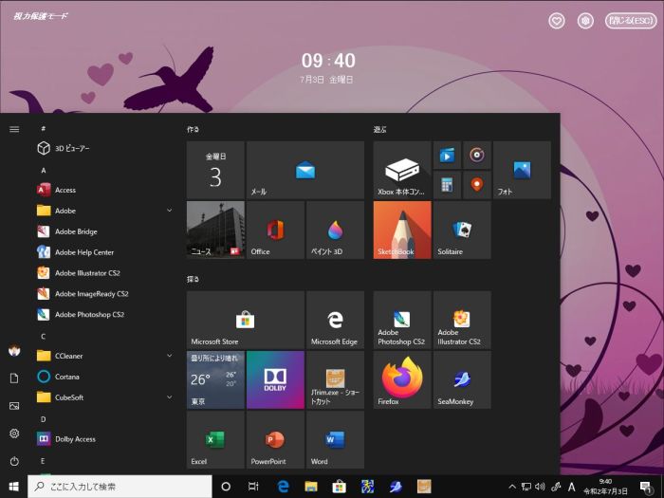Expand the Adobe folder in app list
This screenshot has height=498, width=664.
(170, 211)
